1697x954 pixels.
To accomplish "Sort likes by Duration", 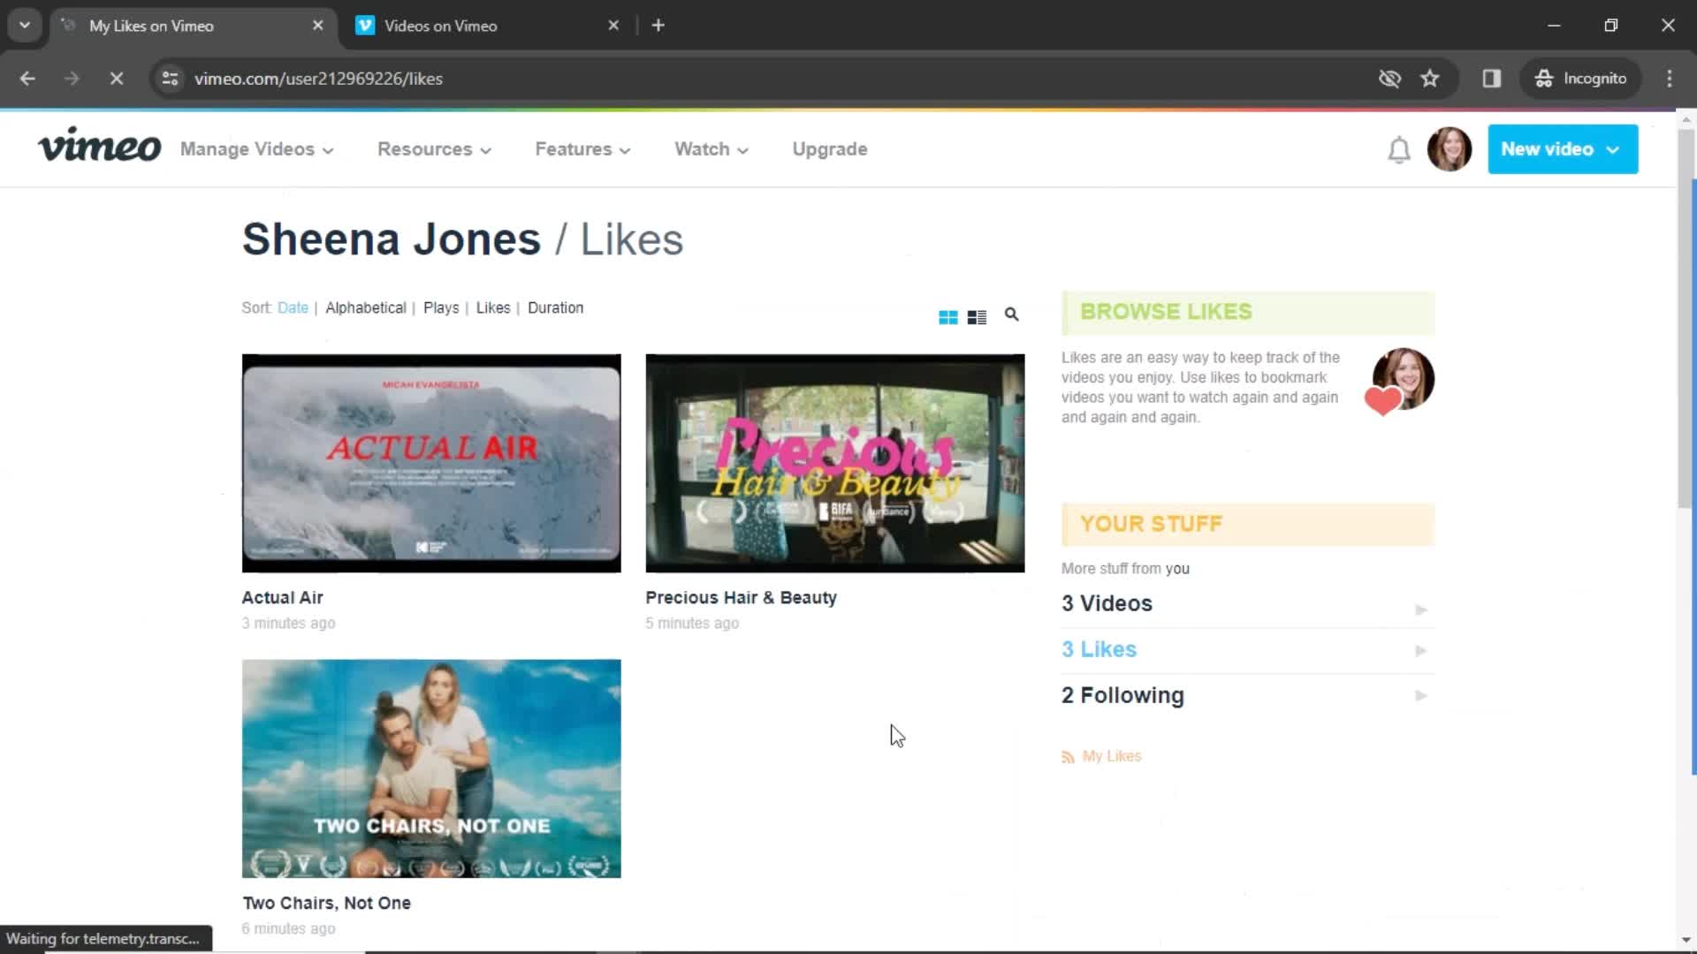I will [556, 307].
